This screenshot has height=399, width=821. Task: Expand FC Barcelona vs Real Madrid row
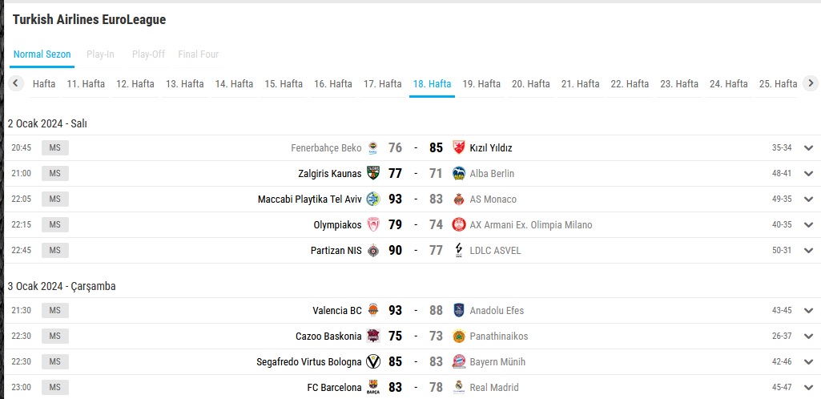(x=808, y=388)
